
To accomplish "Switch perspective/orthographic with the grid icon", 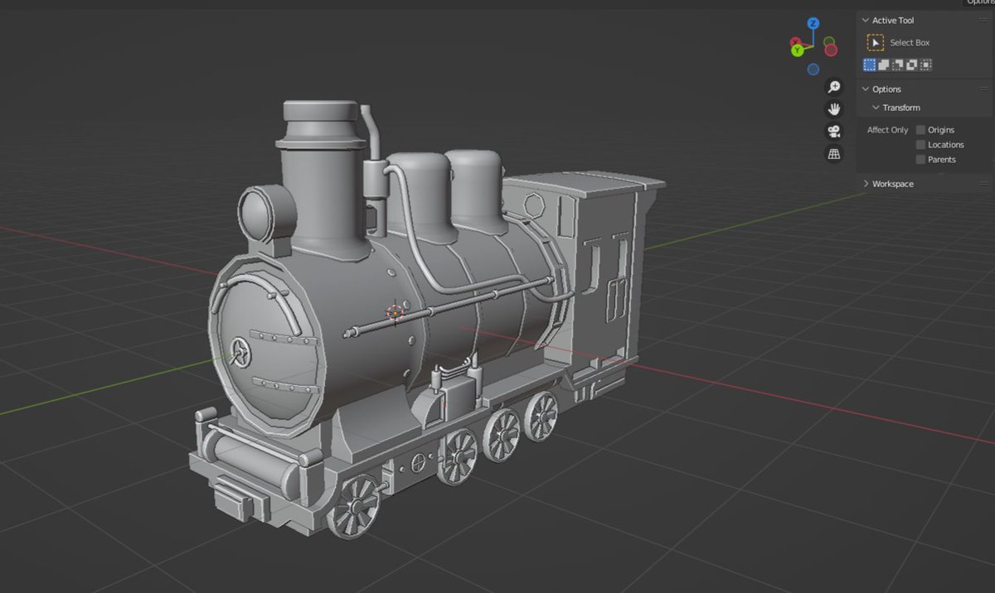I will 834,153.
